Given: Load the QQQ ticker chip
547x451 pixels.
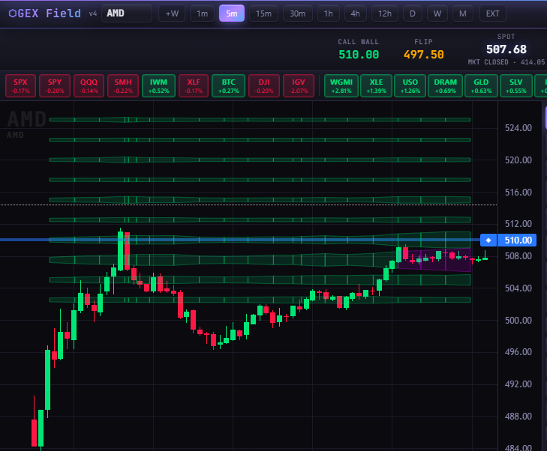Looking at the screenshot, I should click(x=89, y=85).
